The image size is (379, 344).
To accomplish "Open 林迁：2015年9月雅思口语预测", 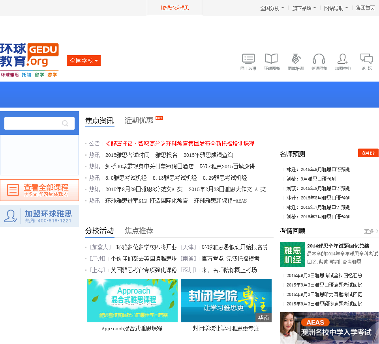I will point(318,169).
